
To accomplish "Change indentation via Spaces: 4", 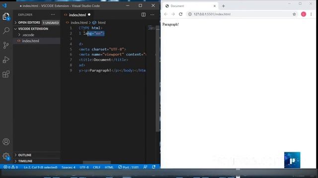I will coord(69,167).
